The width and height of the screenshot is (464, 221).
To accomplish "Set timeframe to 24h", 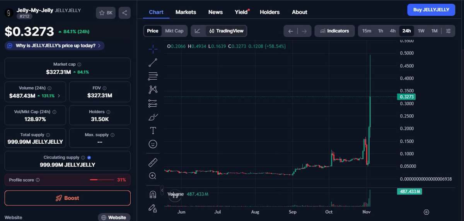I will [x=406, y=31].
